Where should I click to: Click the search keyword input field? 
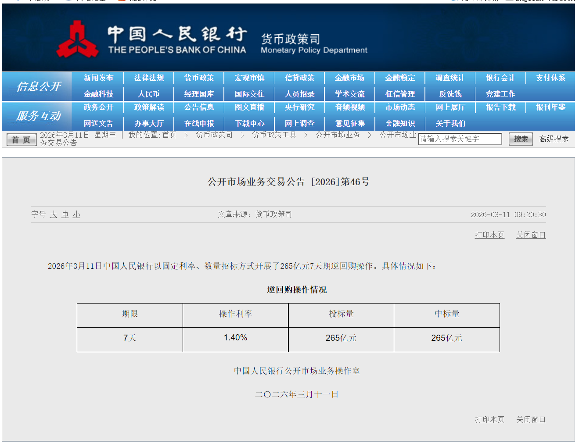460,139
